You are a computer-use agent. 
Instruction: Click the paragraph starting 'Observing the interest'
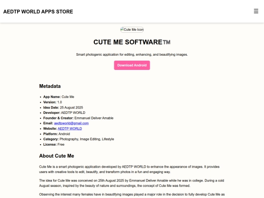[132, 195]
